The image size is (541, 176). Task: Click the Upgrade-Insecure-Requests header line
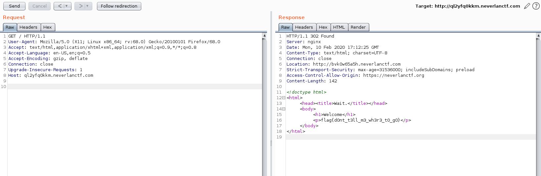click(45, 70)
